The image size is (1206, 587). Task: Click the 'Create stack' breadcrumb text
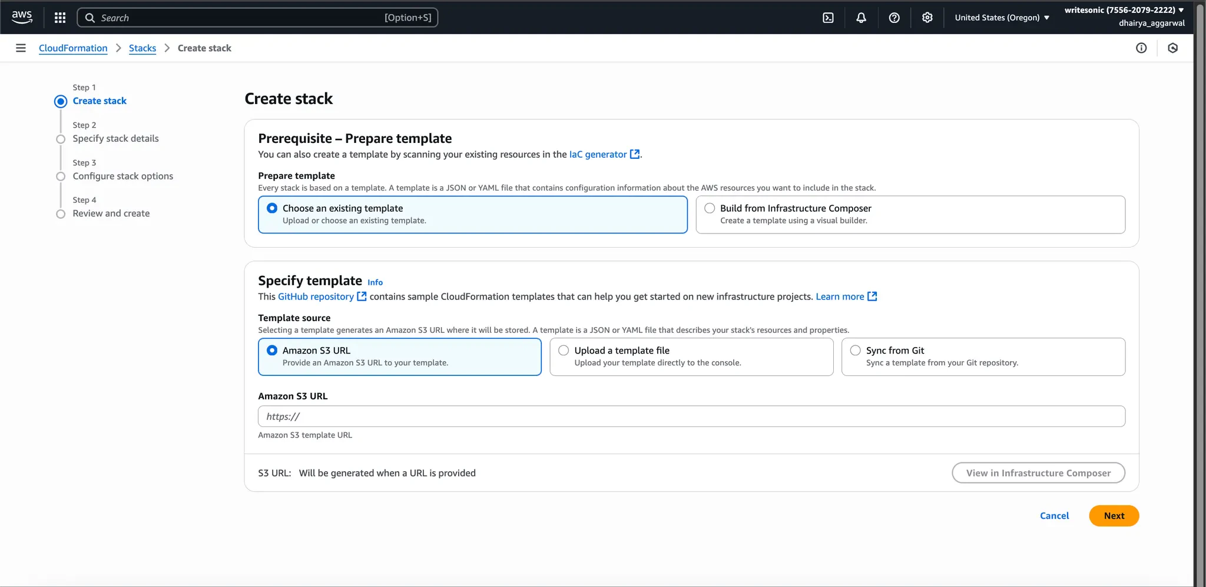click(x=204, y=48)
